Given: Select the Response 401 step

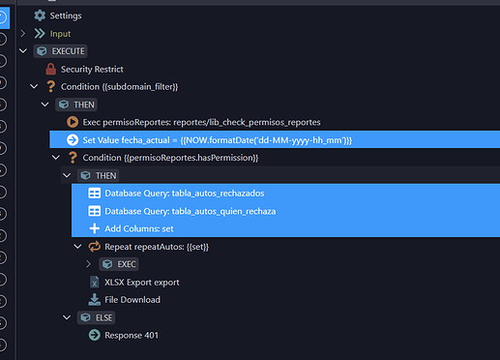Looking at the screenshot, I should point(132,335).
